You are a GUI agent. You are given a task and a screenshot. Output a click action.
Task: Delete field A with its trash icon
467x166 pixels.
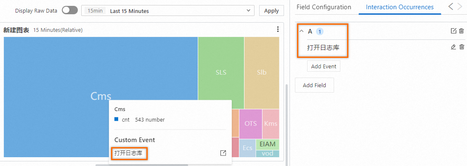[462, 31]
